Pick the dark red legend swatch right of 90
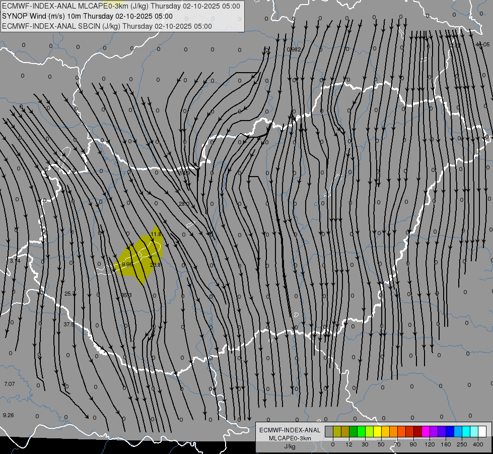 pyautogui.click(x=417, y=431)
